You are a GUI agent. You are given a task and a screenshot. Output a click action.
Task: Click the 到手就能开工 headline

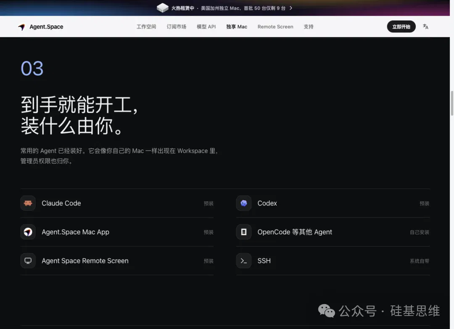[79, 115]
